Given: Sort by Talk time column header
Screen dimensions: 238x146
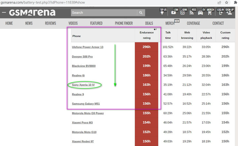Looking at the screenshot, I should coord(168,35).
